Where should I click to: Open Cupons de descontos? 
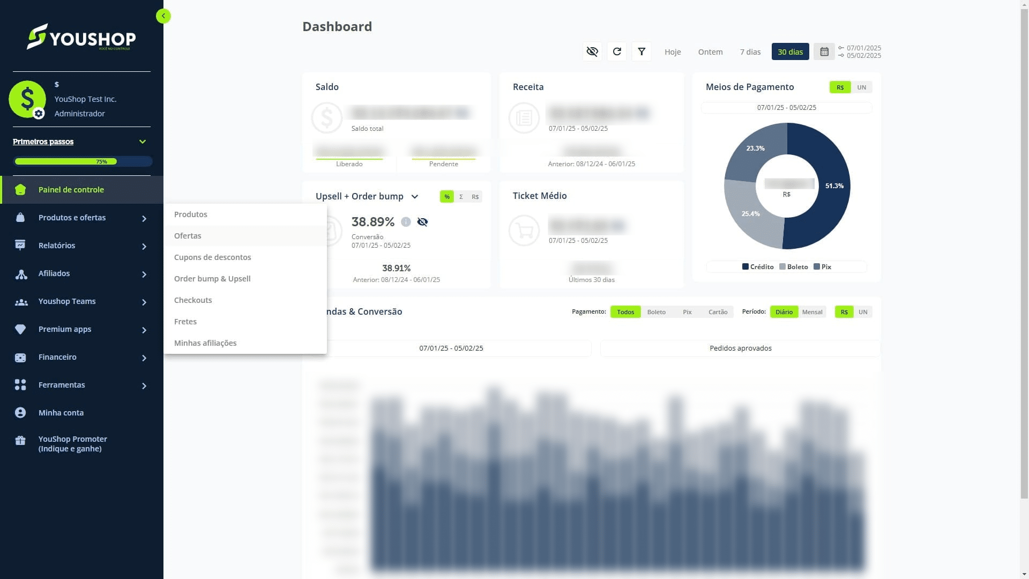coord(245,257)
